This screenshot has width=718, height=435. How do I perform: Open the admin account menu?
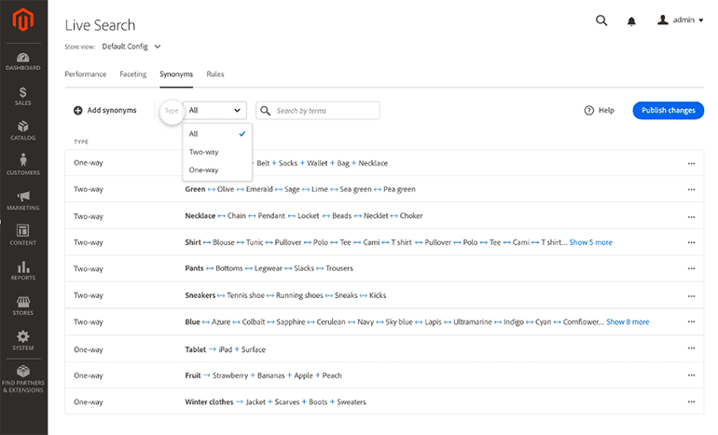681,20
